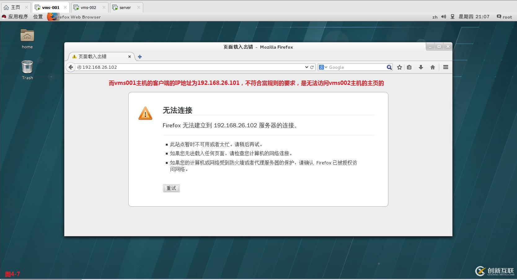Open the root user menu in top bar

[x=504, y=17]
